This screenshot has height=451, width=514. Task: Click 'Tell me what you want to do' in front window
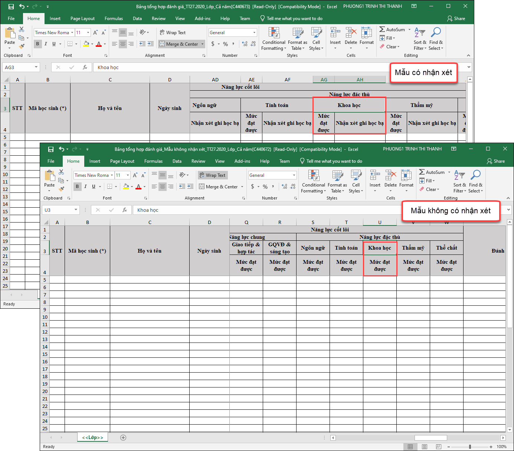[331, 161]
